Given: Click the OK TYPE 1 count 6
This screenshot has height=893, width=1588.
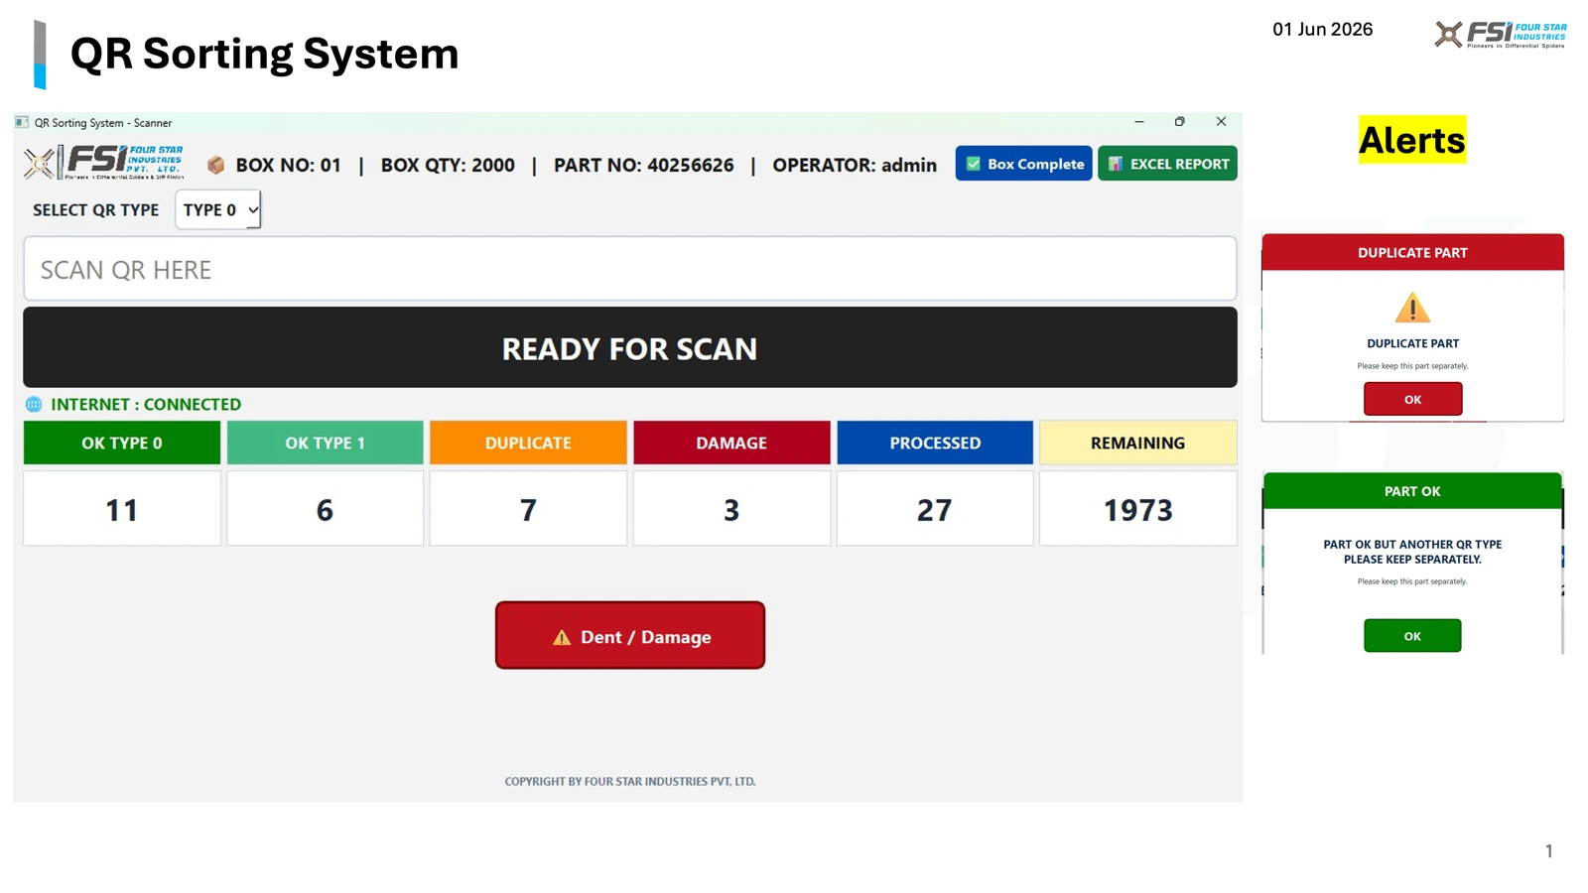Looking at the screenshot, I should [326, 509].
